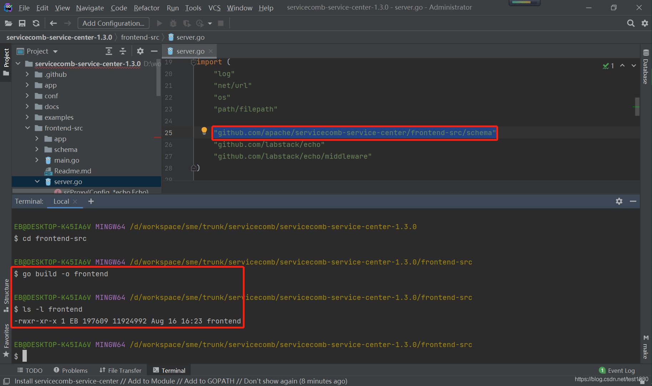Click frontend-src breadcrumb in navigation bar
Image resolution: width=652 pixels, height=386 pixels.
coord(140,37)
